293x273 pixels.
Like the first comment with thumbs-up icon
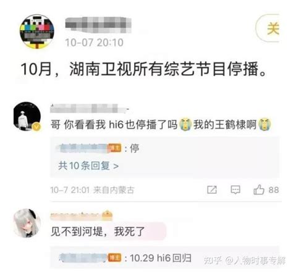coord(259,190)
